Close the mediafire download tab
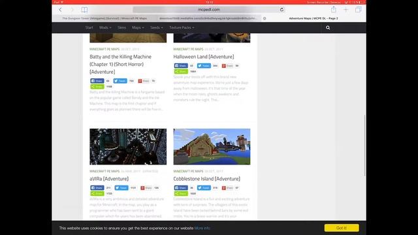The height and width of the screenshot is (235, 418). click(x=265, y=18)
